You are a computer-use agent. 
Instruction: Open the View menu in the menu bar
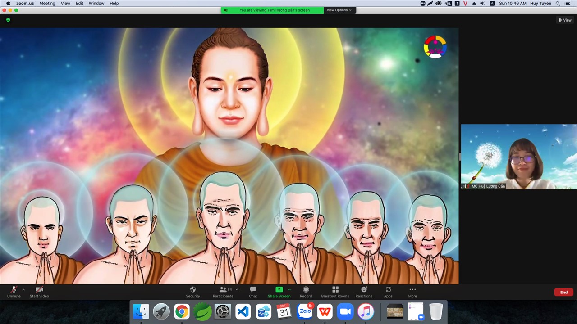[x=65, y=3]
